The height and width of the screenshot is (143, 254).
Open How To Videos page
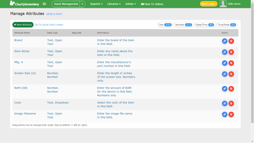pyautogui.click(x=152, y=4)
